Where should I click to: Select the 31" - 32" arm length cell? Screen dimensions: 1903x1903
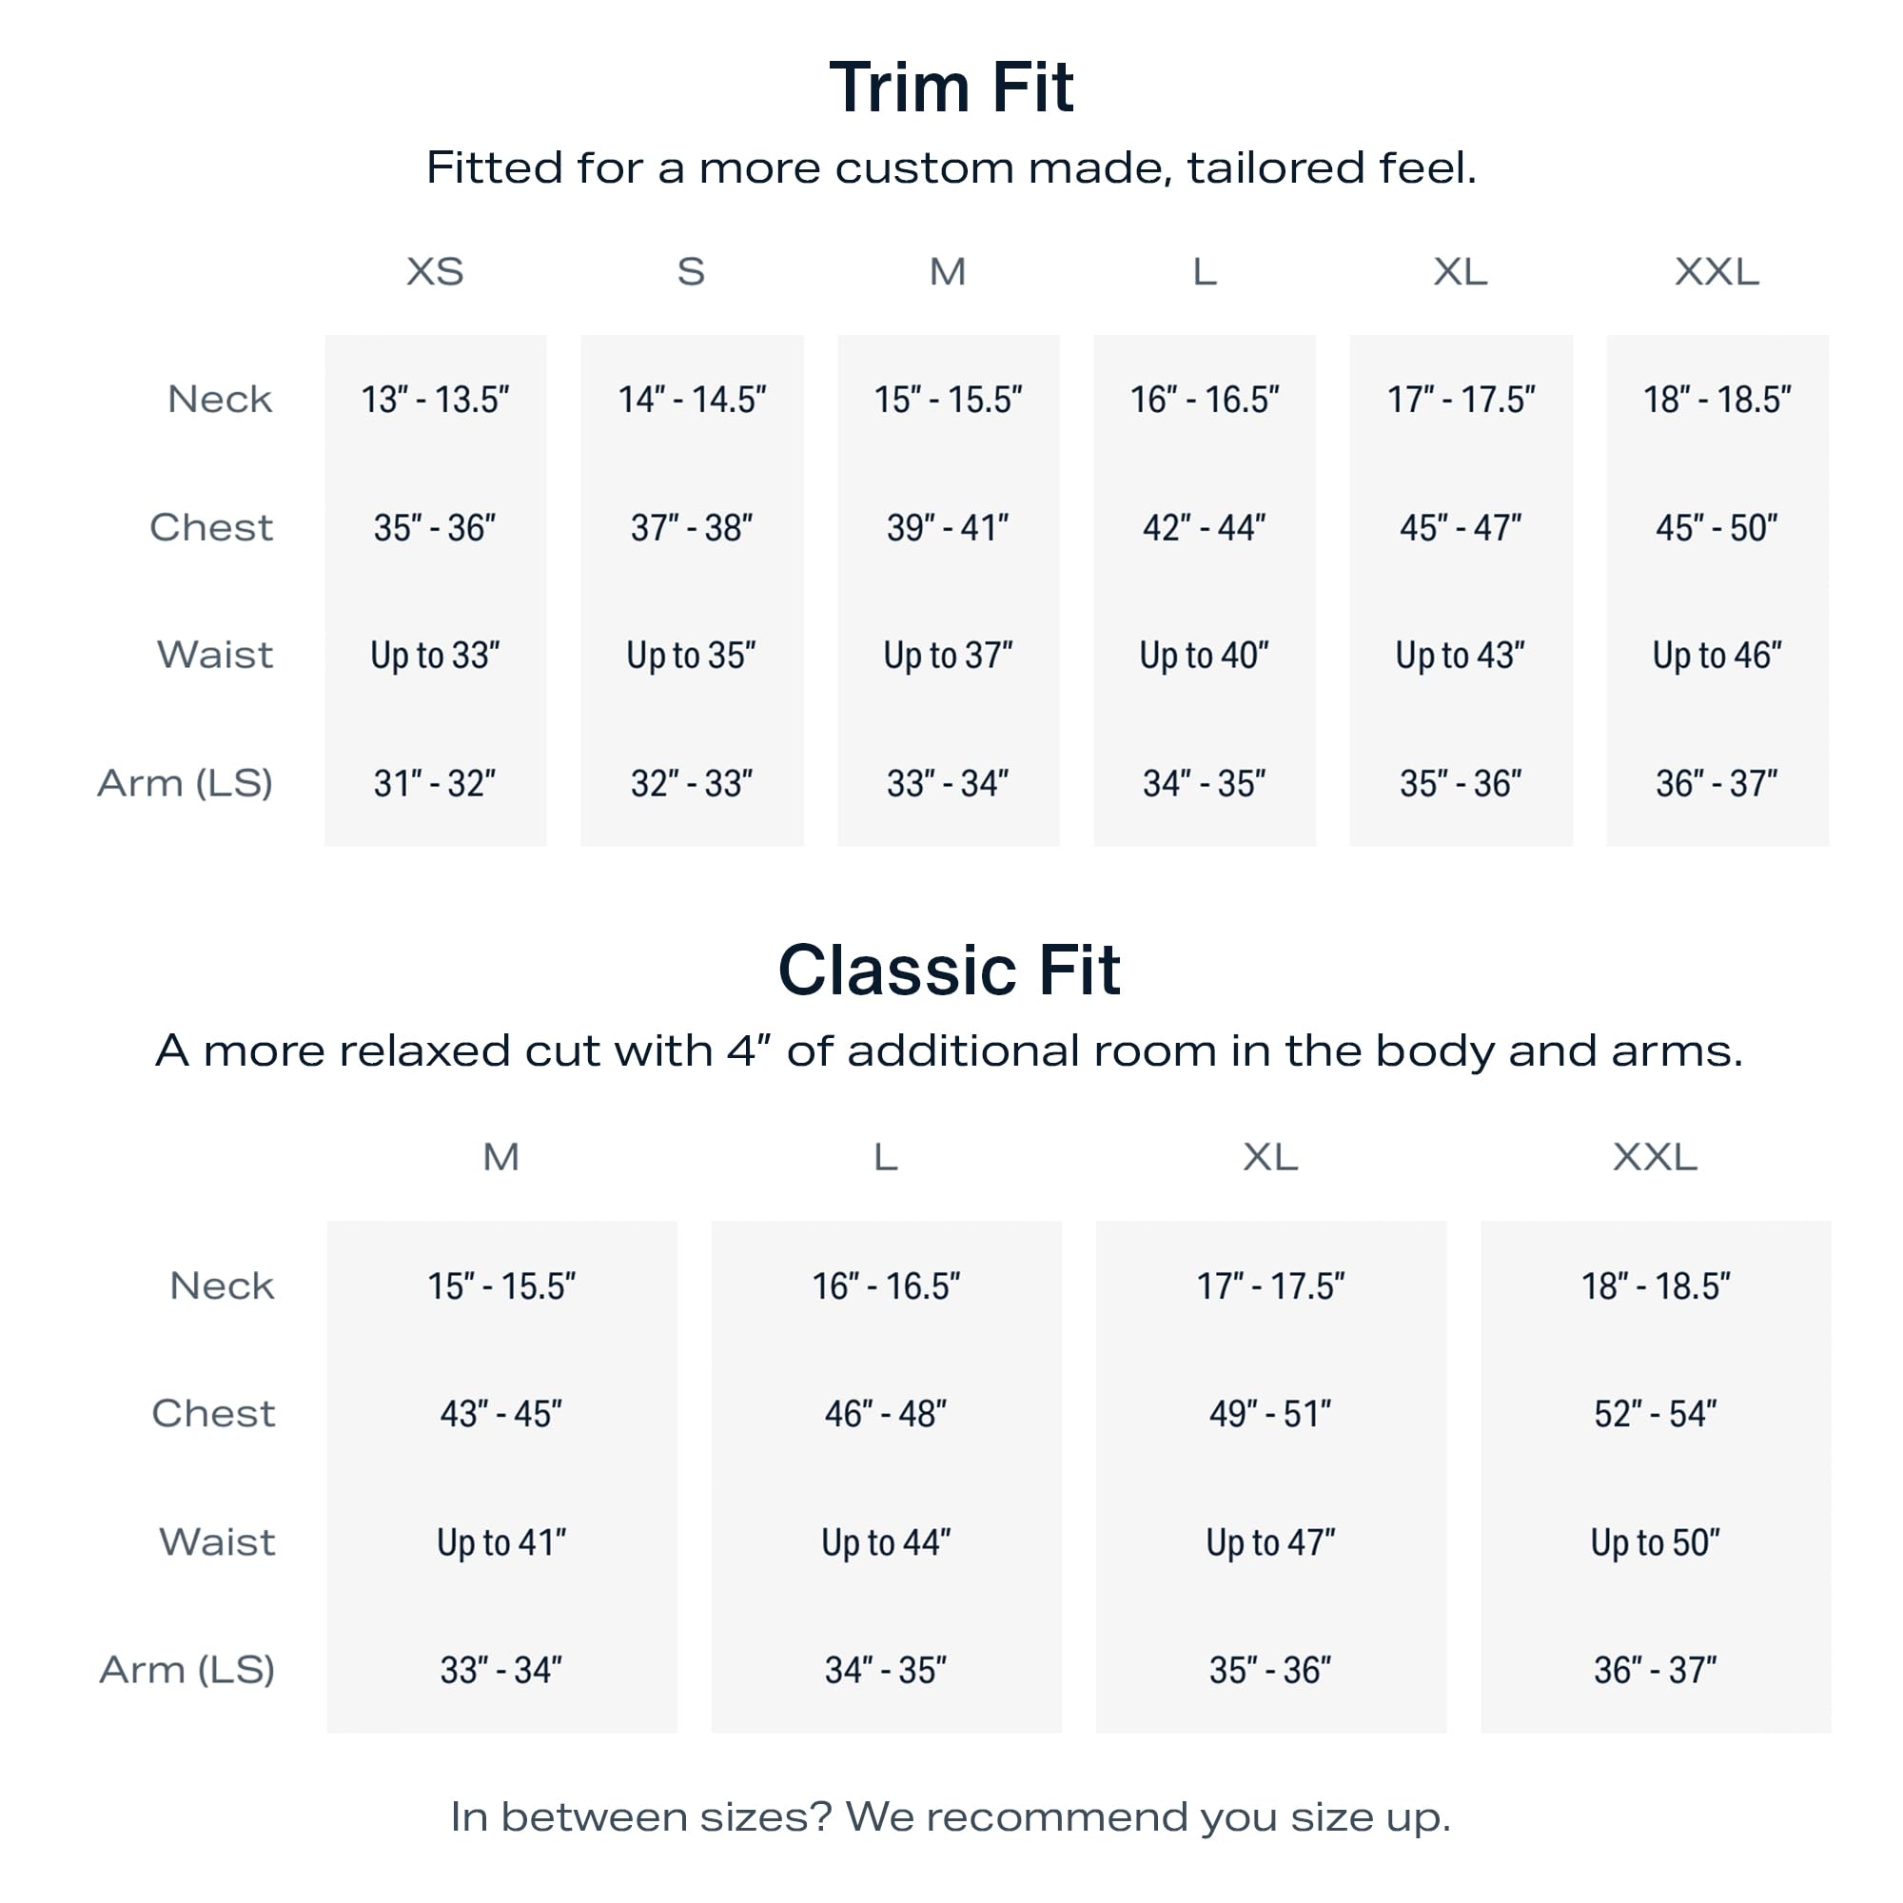tap(435, 784)
